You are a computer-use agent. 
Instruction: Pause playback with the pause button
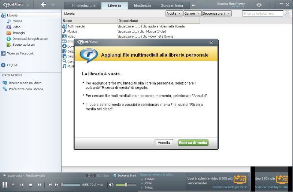pyautogui.click(x=5, y=185)
